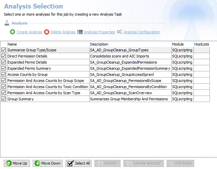Viewport: 217px width, 169px height.
Task: Click the Edit Rules button
Action: 180,163
